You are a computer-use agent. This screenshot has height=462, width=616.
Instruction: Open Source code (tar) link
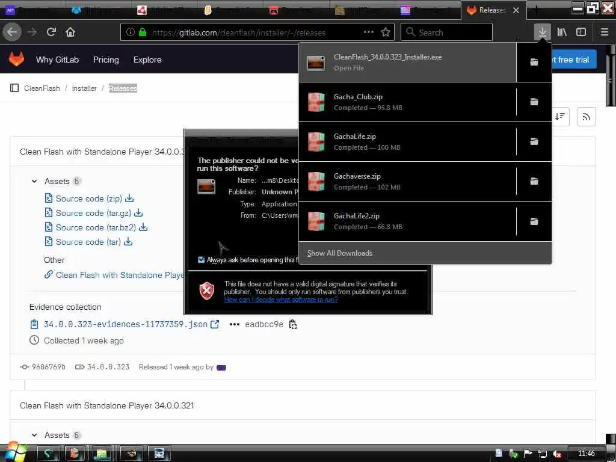point(88,242)
